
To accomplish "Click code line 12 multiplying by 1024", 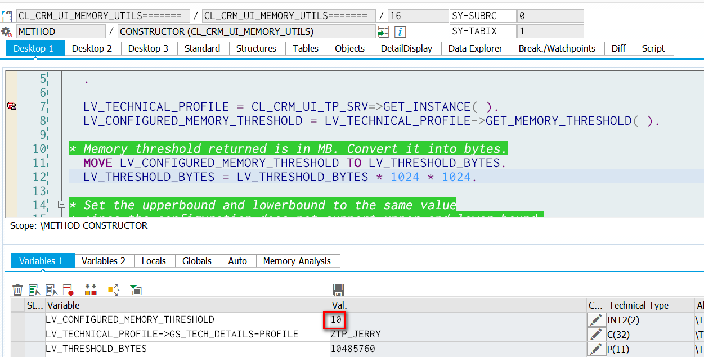I will point(280,177).
